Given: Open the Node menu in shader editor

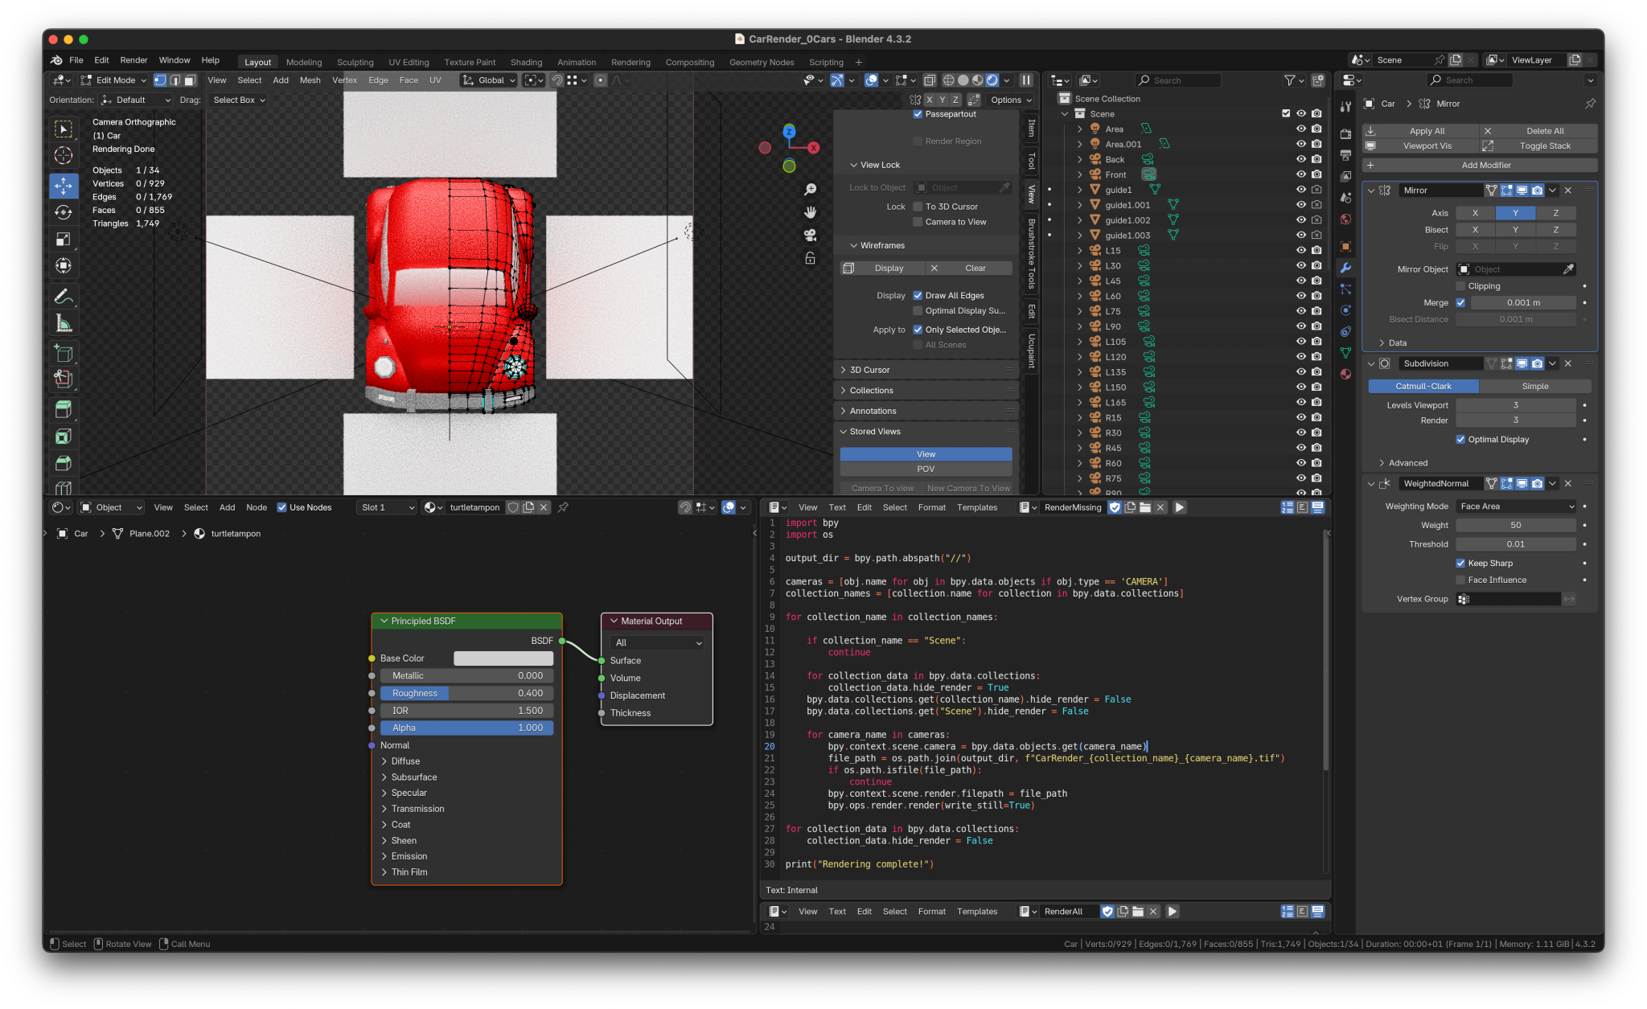Looking at the screenshot, I should point(257,507).
